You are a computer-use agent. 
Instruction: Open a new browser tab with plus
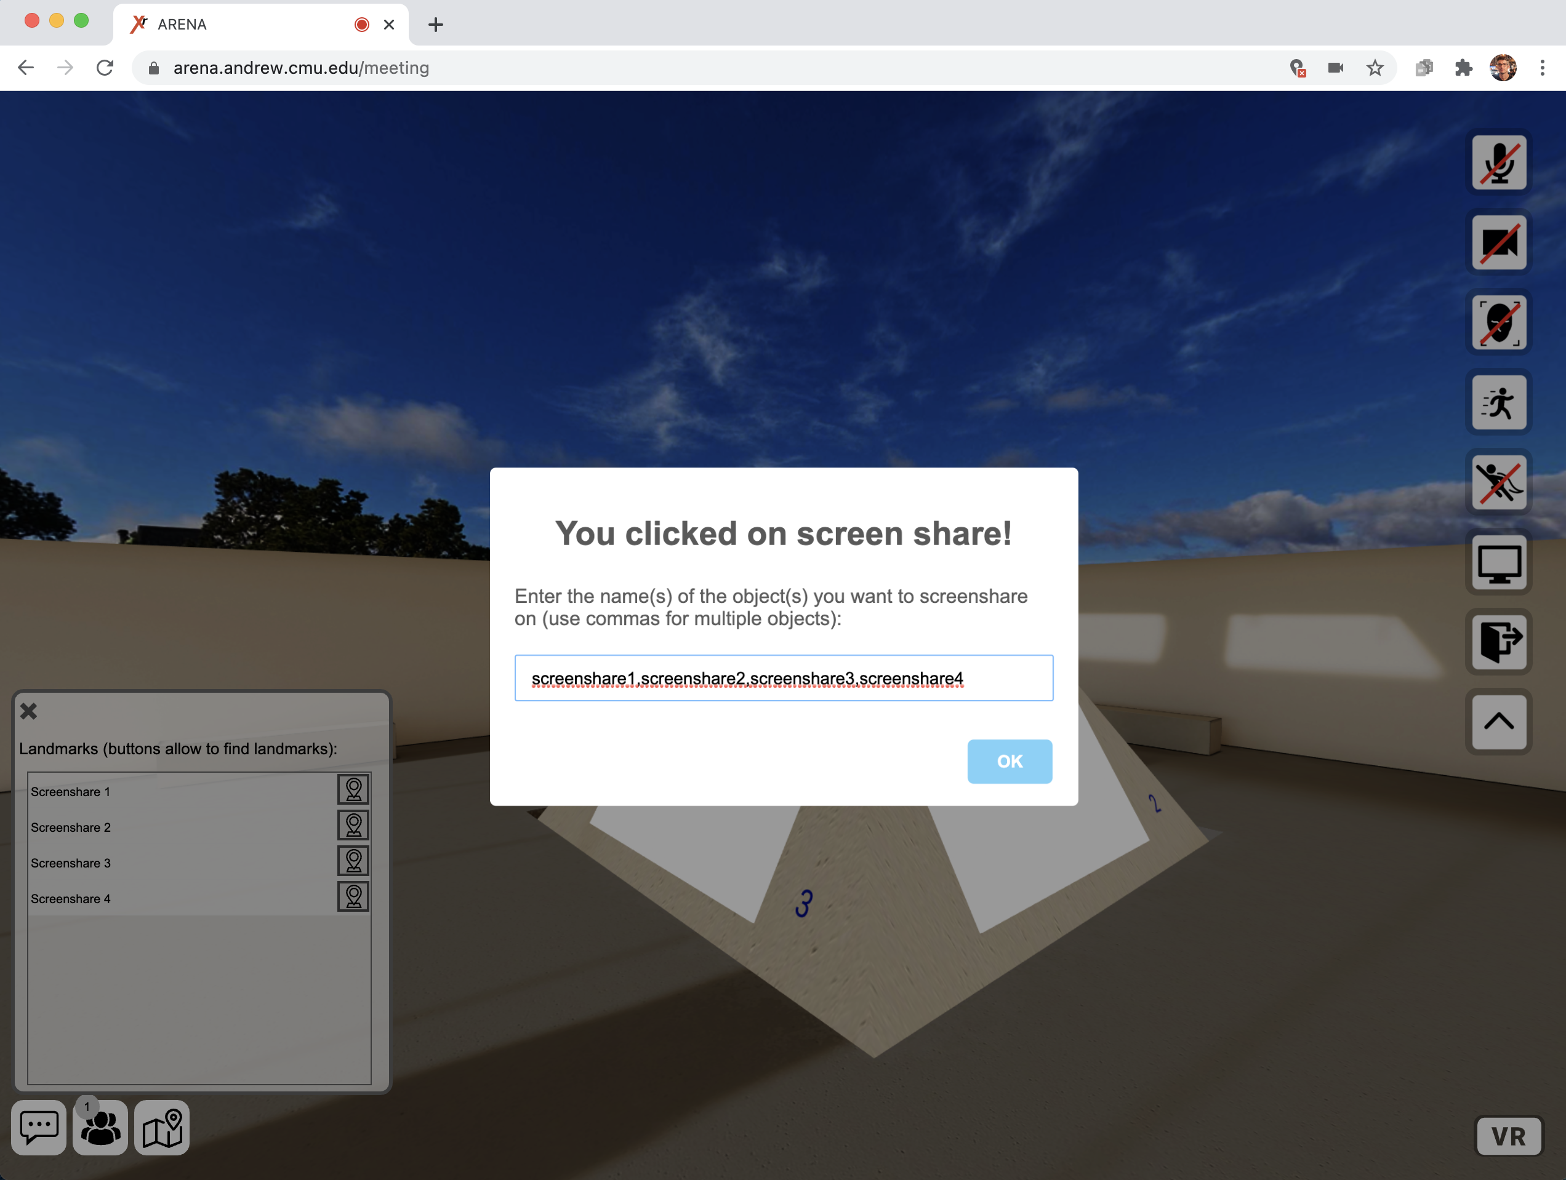point(435,25)
